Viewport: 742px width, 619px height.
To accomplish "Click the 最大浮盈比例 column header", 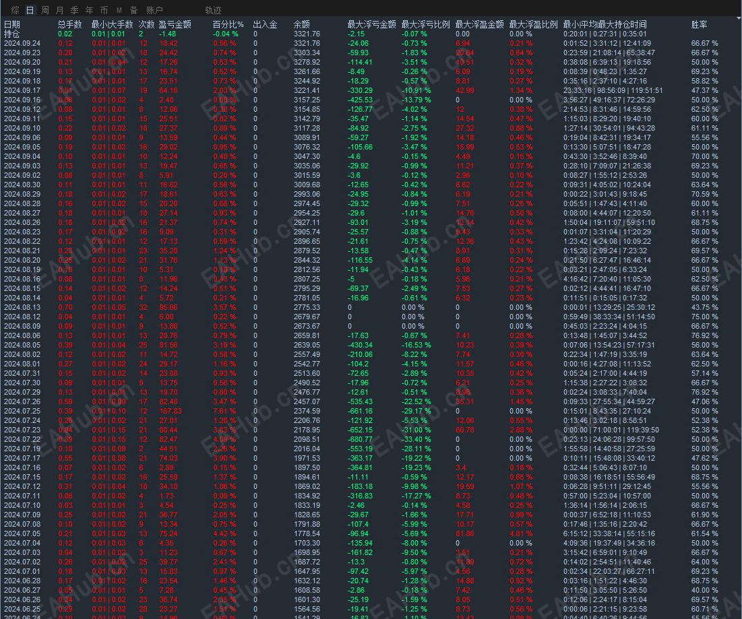I will 533,24.
